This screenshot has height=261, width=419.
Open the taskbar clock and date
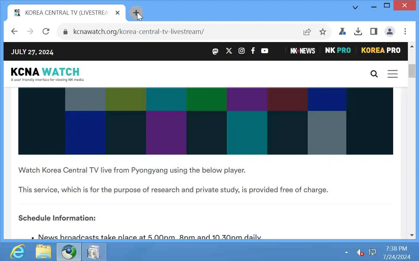tap(396, 253)
